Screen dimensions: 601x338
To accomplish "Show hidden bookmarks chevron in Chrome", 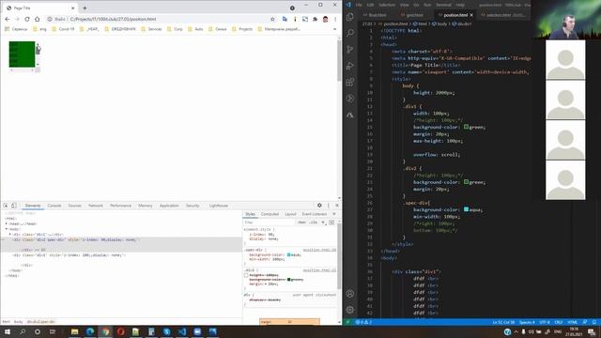I will pyautogui.click(x=334, y=29).
